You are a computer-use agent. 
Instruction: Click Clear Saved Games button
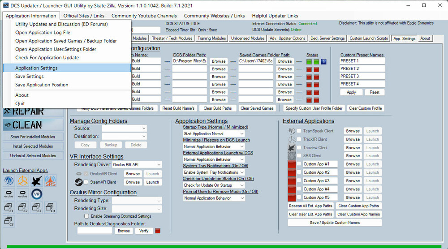257,108
